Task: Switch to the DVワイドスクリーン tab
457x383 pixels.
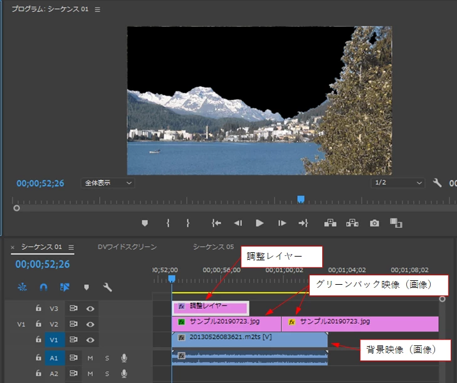Action: [x=127, y=247]
